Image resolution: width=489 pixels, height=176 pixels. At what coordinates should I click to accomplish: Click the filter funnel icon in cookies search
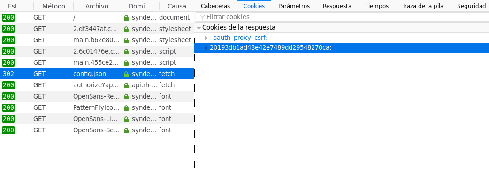[x=202, y=17]
